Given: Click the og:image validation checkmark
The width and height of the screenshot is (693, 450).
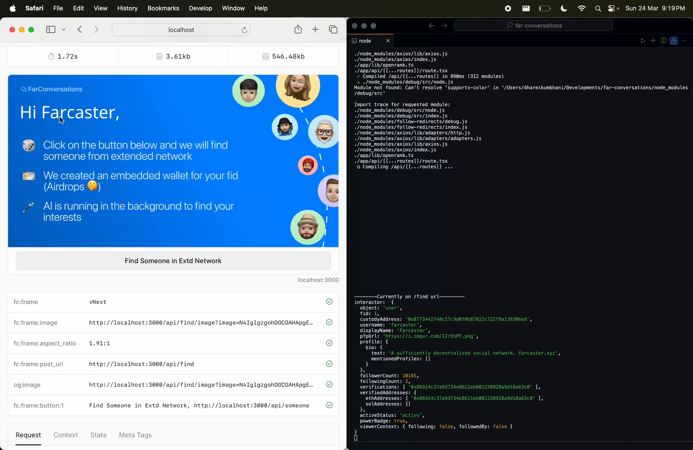Looking at the screenshot, I should click(x=329, y=384).
